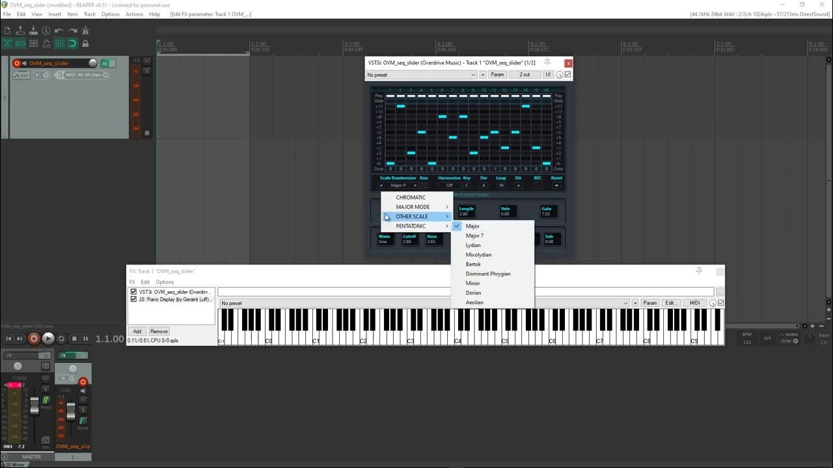Image resolution: width=833 pixels, height=468 pixels.
Task: Toggle transport repeat loop button
Action: [x=62, y=339]
